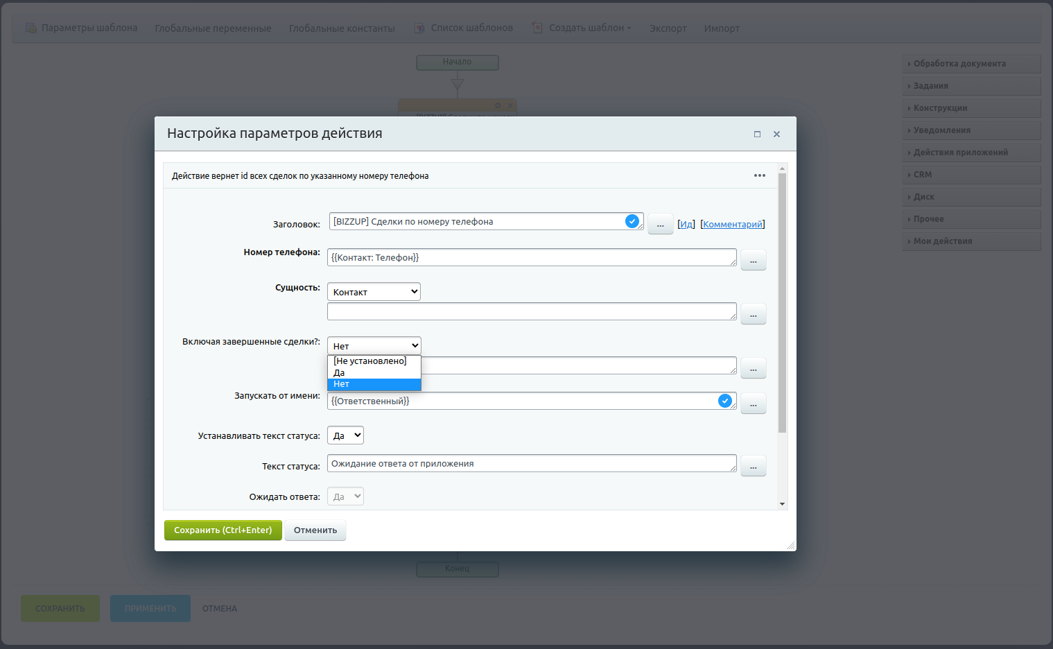Click blue checkmark icon in Заголовок field
Screen dimensions: 1053x649
[632, 221]
